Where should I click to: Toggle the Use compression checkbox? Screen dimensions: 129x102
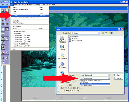click(59, 82)
